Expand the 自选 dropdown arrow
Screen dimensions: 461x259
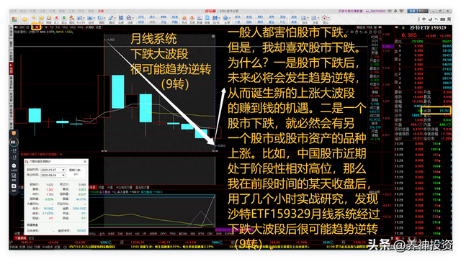[x=94, y=18]
